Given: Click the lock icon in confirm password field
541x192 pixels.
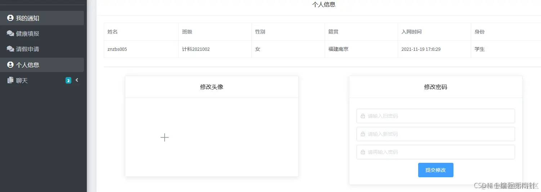Looking at the screenshot, I should pos(363,152).
